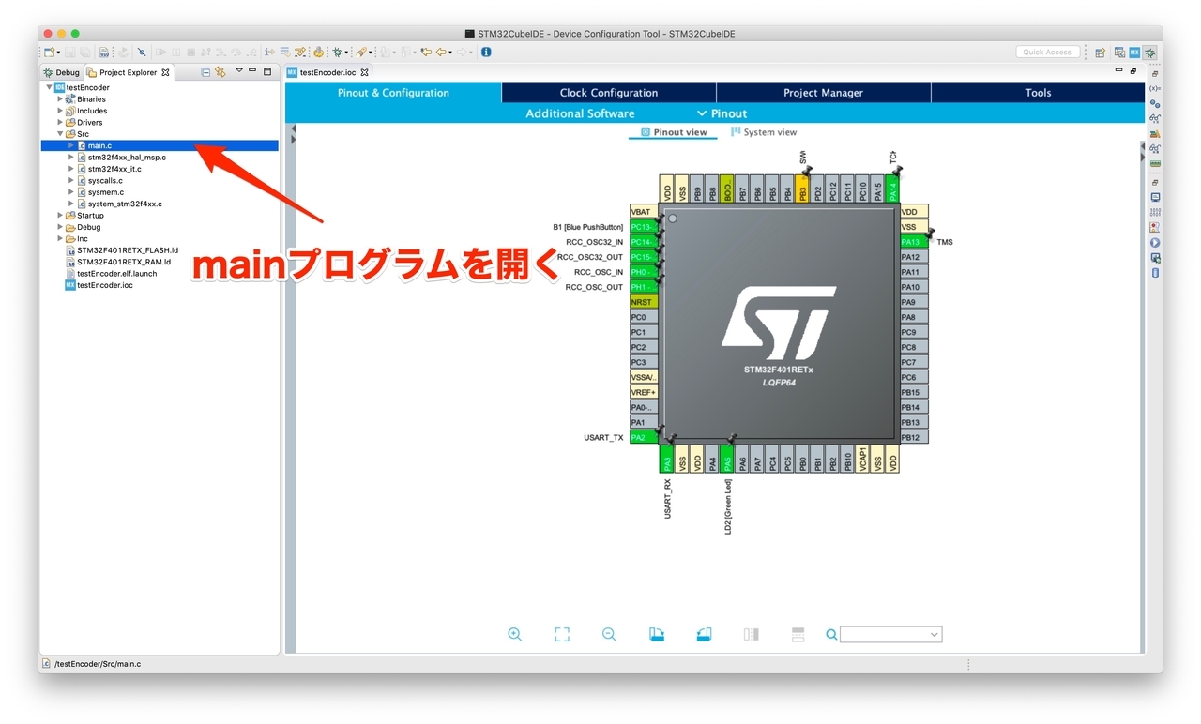This screenshot has width=1201, height=724.
Task: Toggle the pin-layout display icon near bottom toolbar
Action: click(751, 634)
